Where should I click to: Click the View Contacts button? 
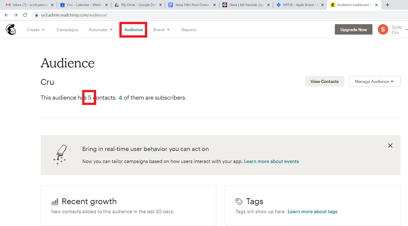pyautogui.click(x=325, y=81)
